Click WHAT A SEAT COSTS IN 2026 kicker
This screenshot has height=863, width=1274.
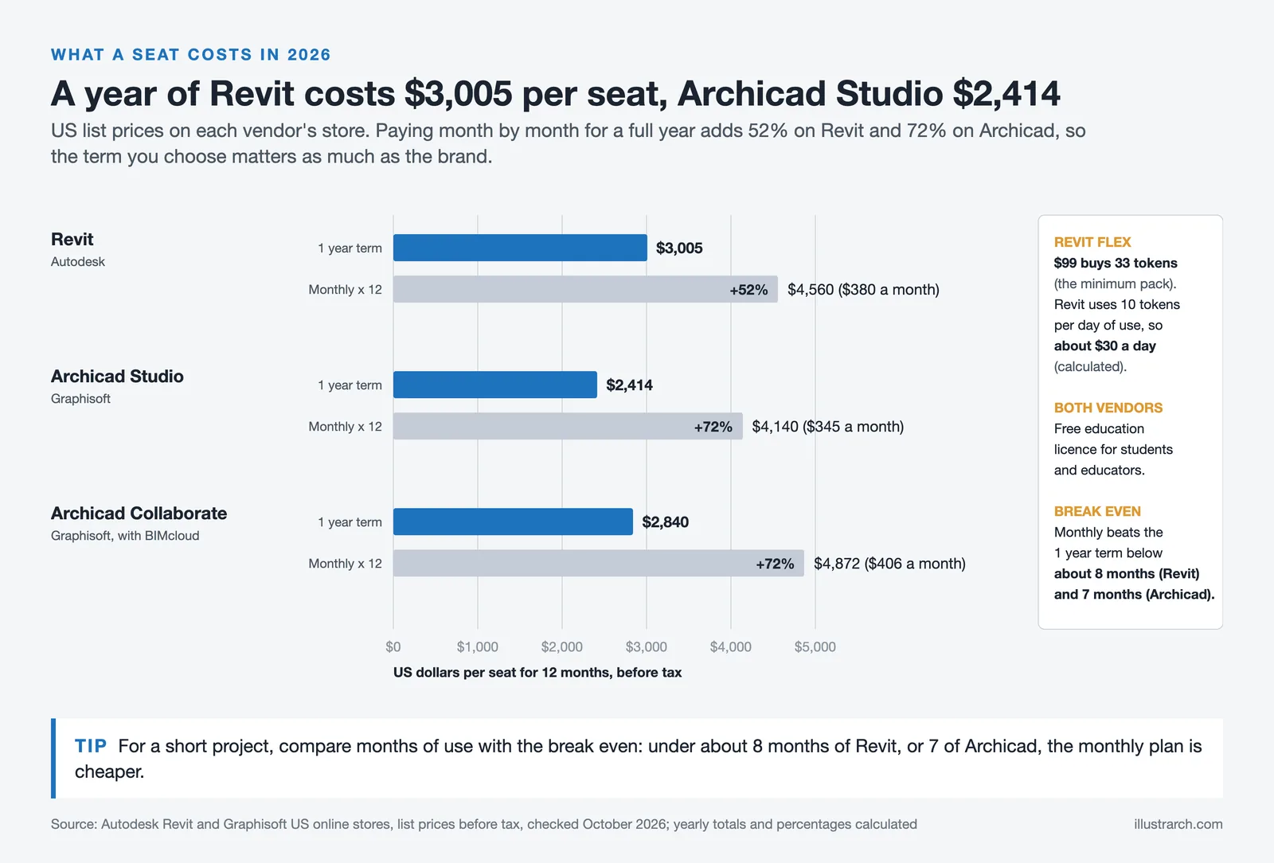coord(191,54)
